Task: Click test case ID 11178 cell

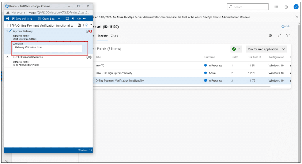Action: point(252,73)
